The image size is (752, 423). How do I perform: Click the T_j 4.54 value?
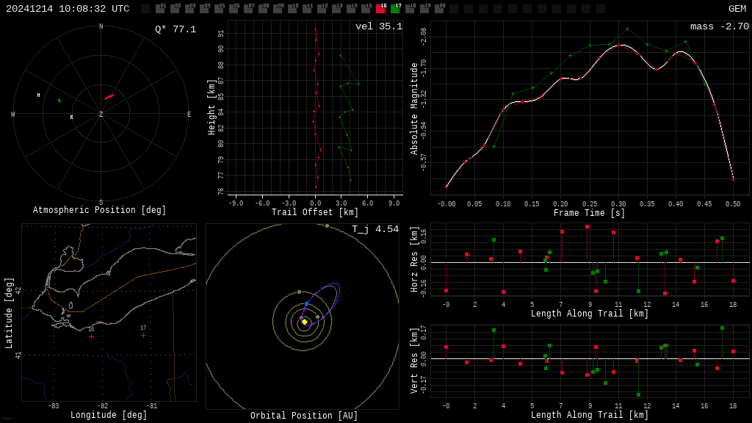(375, 229)
